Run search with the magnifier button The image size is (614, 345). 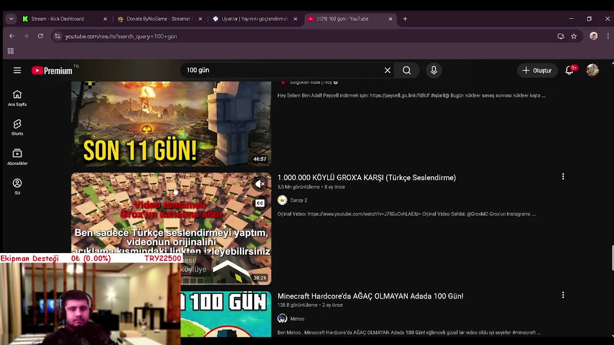[407, 70]
